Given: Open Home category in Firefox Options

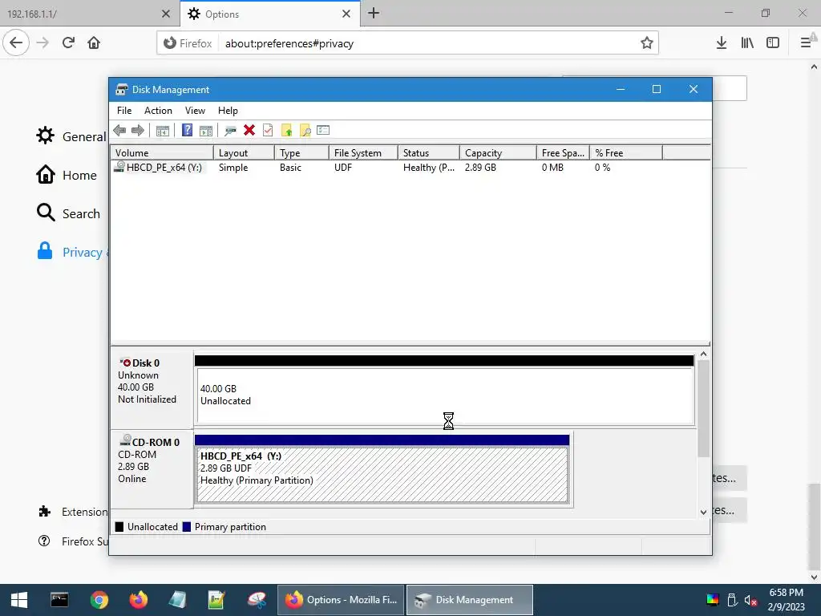Looking at the screenshot, I should point(67,175).
